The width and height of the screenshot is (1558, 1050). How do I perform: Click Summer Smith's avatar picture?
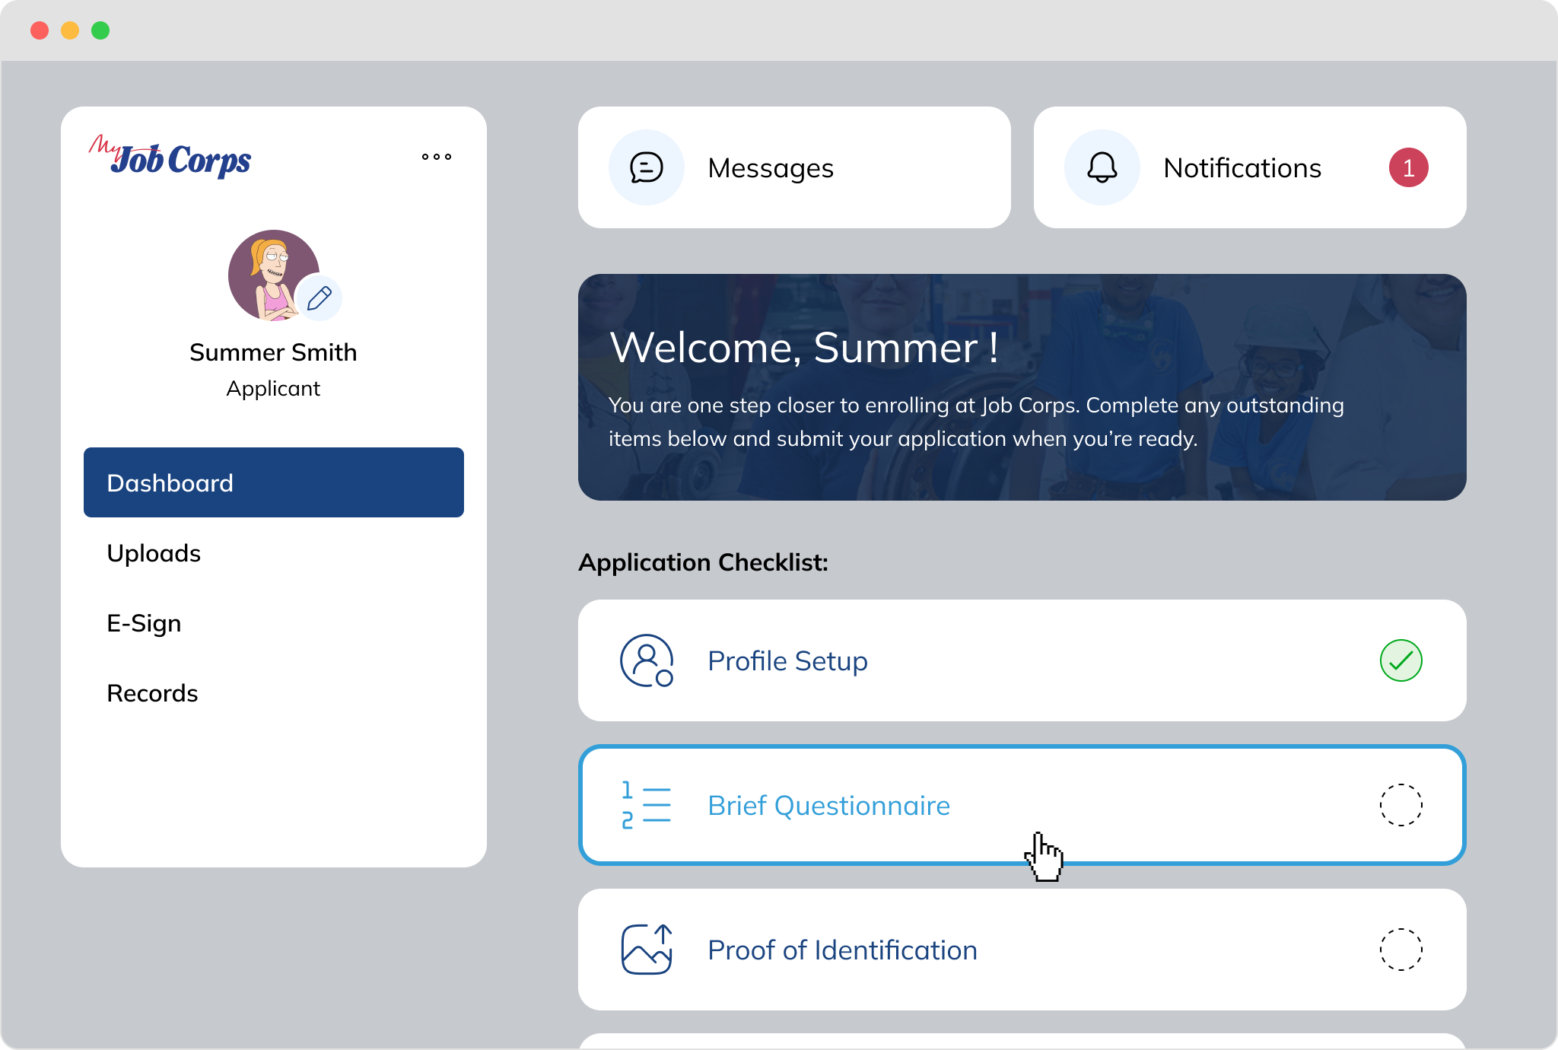pyautogui.click(x=274, y=275)
